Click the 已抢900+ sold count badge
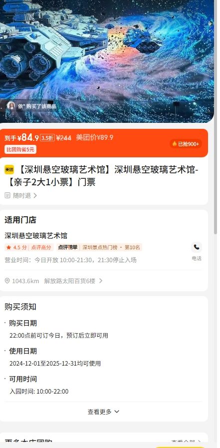Screen dimensions: 220x448 [186, 144]
